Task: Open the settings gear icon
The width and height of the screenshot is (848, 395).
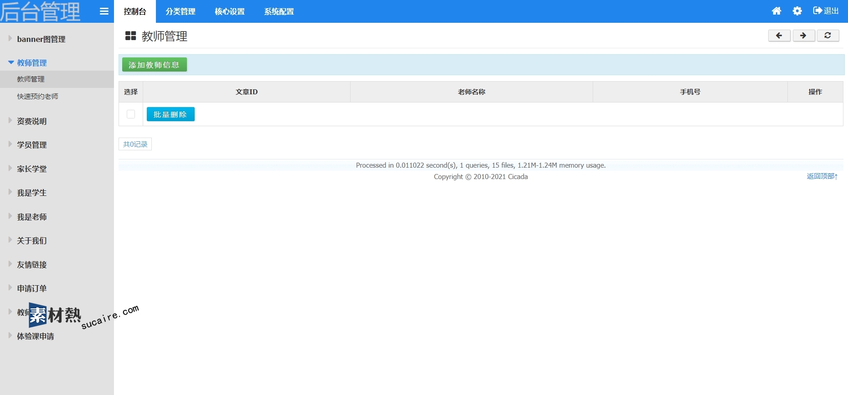Action: tap(797, 11)
